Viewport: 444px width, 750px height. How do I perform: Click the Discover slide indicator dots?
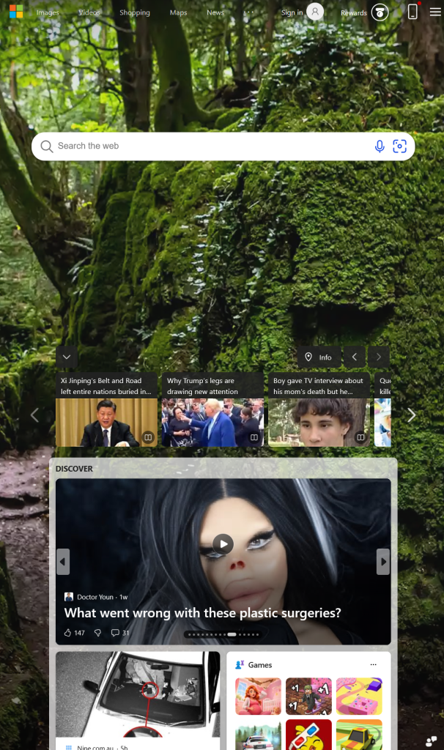pyautogui.click(x=223, y=634)
